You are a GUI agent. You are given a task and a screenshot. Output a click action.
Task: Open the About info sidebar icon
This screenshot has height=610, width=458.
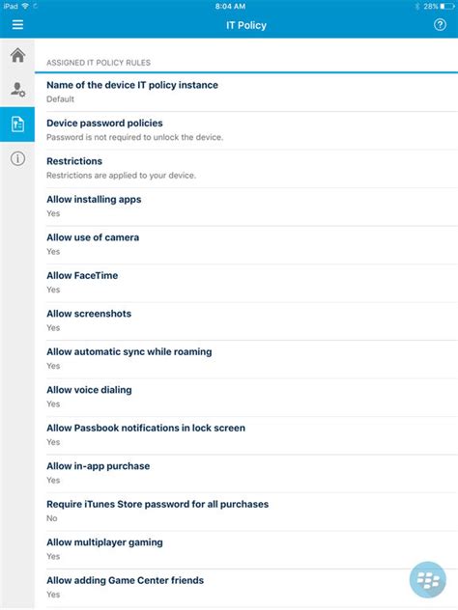point(17,158)
